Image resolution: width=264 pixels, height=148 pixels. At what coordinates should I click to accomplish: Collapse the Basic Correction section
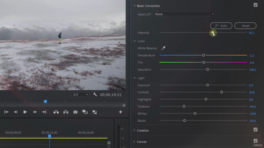[x=134, y=6]
